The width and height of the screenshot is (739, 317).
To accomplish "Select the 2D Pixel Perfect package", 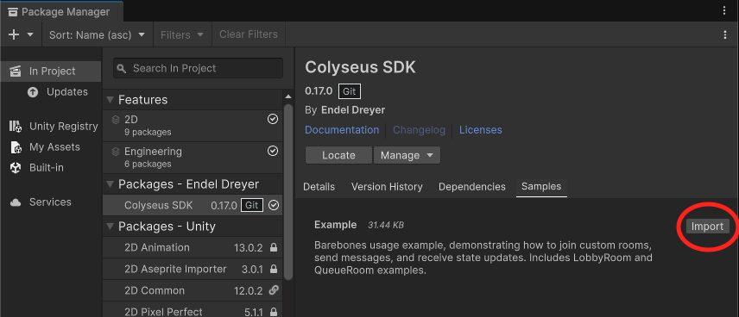I will pyautogui.click(x=193, y=310).
